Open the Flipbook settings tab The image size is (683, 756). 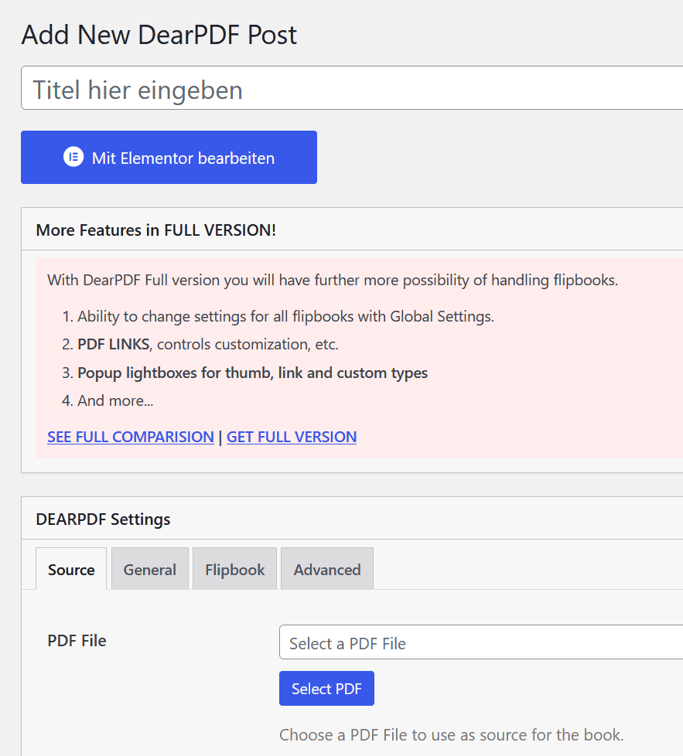[235, 570]
